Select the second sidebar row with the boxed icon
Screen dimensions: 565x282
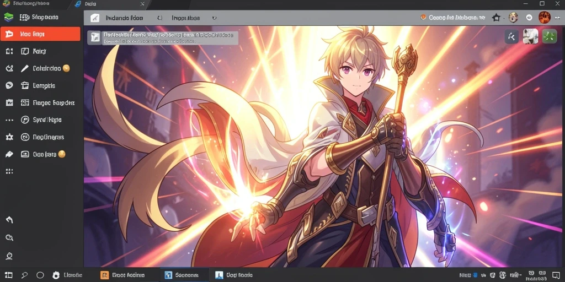[40, 51]
